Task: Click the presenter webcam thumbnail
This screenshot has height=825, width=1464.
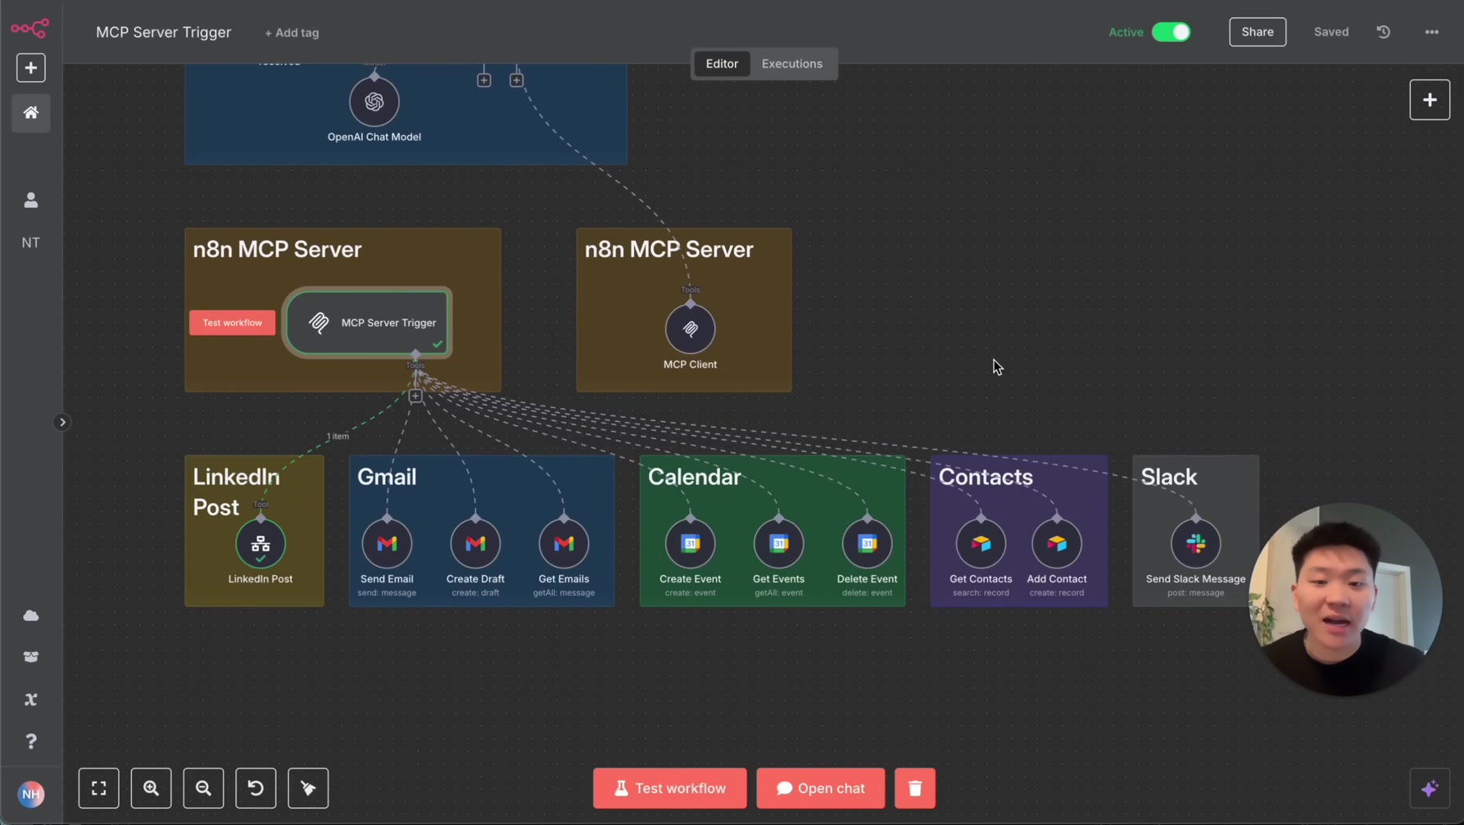Action: click(1345, 600)
